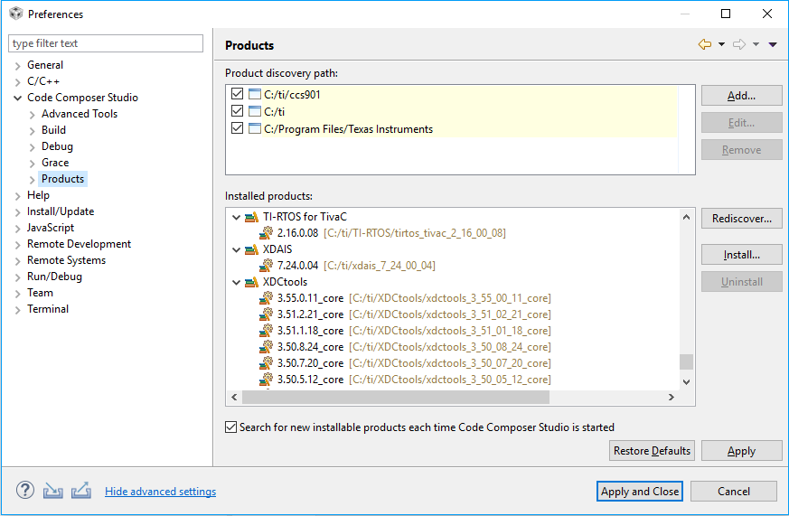Select the 2.16.0.08 TI-RTOS version entry
This screenshot has height=516, width=789.
[x=391, y=233]
